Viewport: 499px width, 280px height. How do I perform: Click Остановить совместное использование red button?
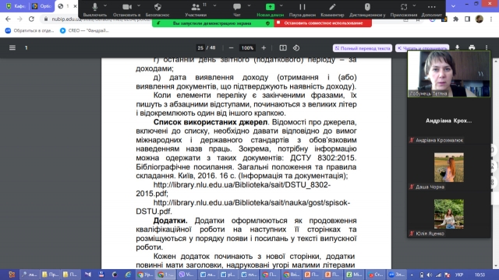coord(323,23)
